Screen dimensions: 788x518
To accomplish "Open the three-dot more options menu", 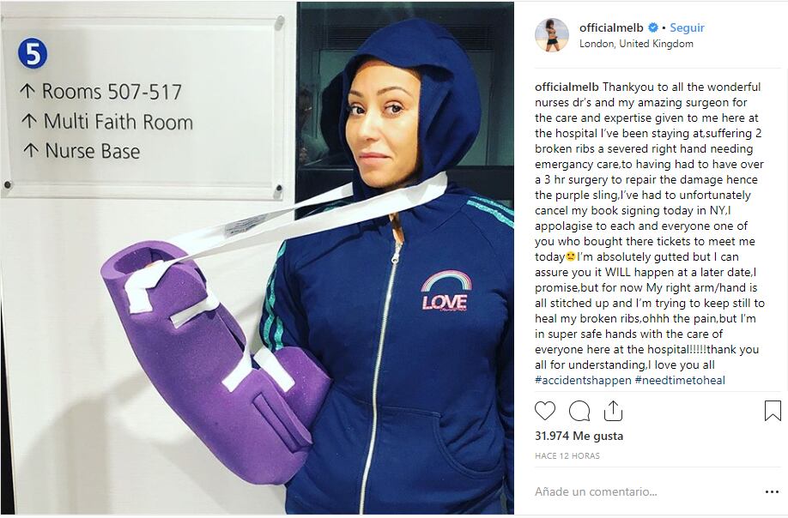I will pos(772,492).
